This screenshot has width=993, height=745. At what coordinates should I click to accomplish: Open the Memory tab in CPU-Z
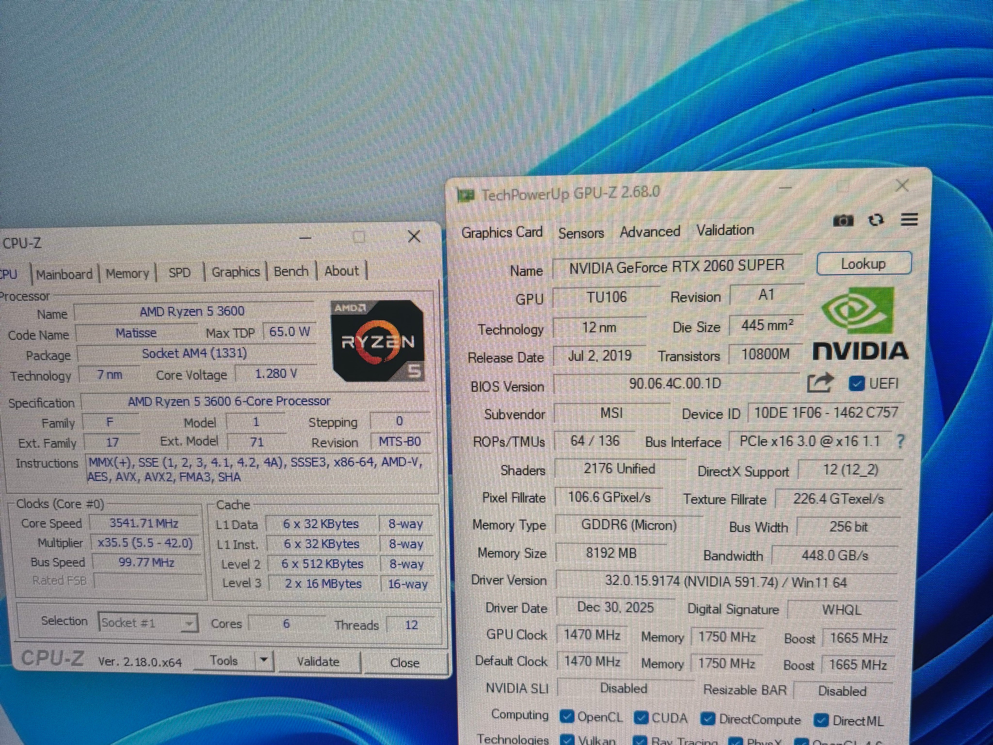tap(127, 274)
